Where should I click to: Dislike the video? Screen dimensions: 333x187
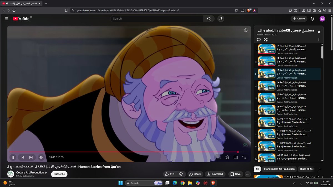pos(181,174)
